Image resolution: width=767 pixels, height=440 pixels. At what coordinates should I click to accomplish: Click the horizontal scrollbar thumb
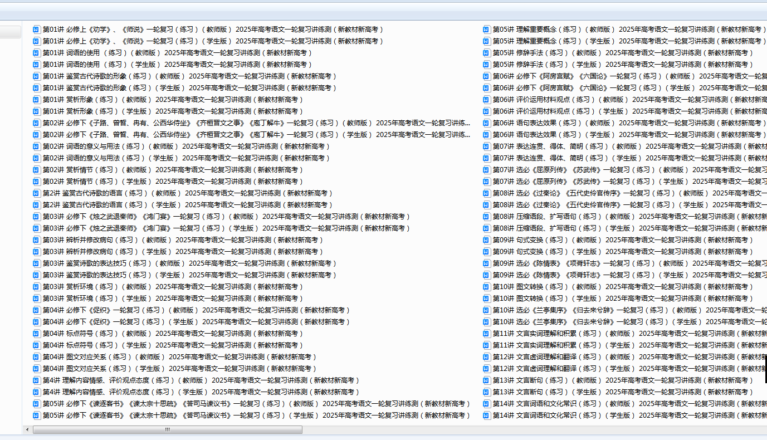[x=168, y=429]
